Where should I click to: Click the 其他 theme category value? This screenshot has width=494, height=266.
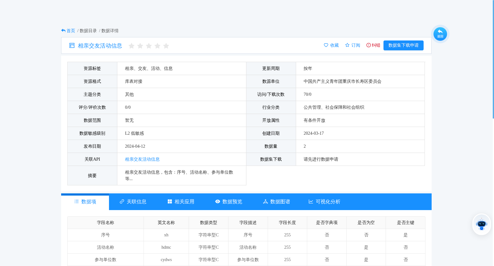click(x=129, y=94)
